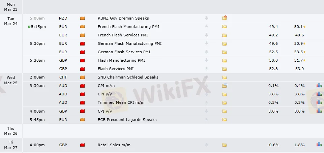Image resolution: width=324 pixels, height=153 pixels.
Task: View graph for Trimmed Mean CPI m/m
Action: click(319, 102)
